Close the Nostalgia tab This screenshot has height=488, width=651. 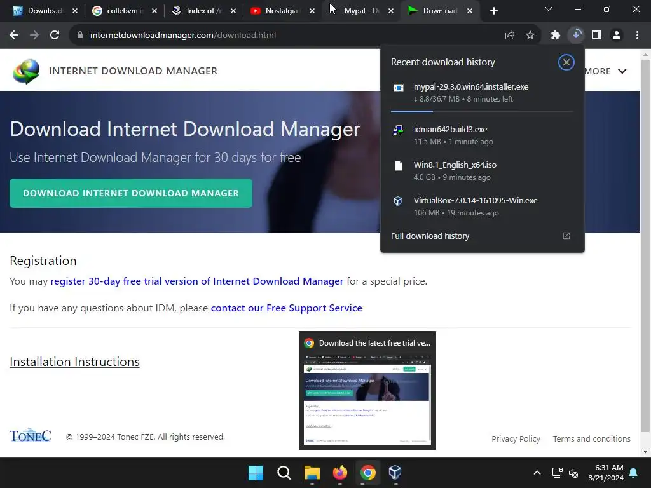tap(312, 11)
